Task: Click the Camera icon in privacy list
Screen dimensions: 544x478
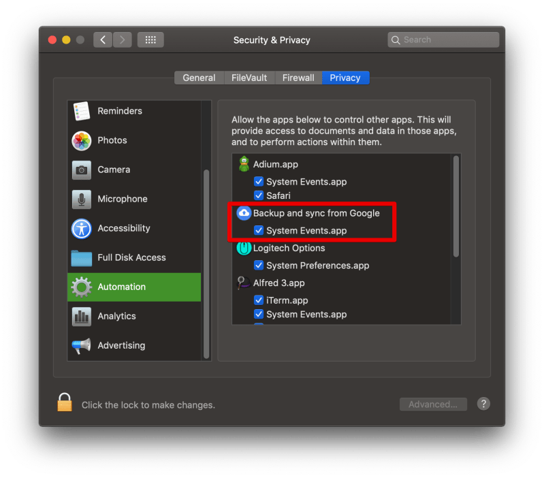Action: tap(82, 170)
